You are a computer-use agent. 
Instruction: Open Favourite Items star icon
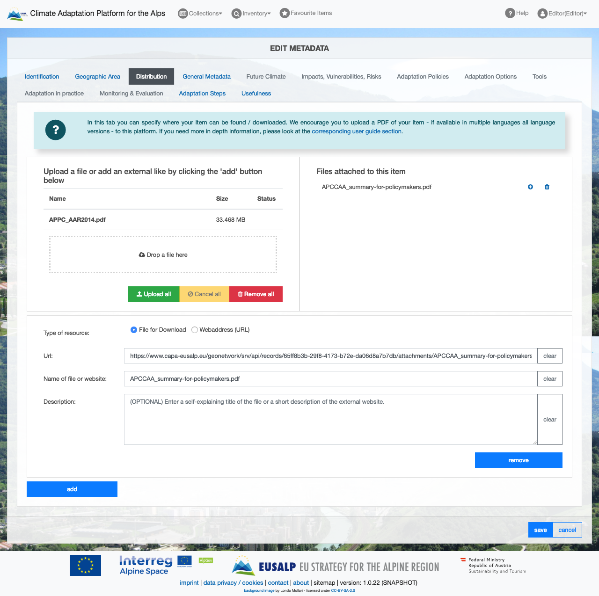click(285, 13)
